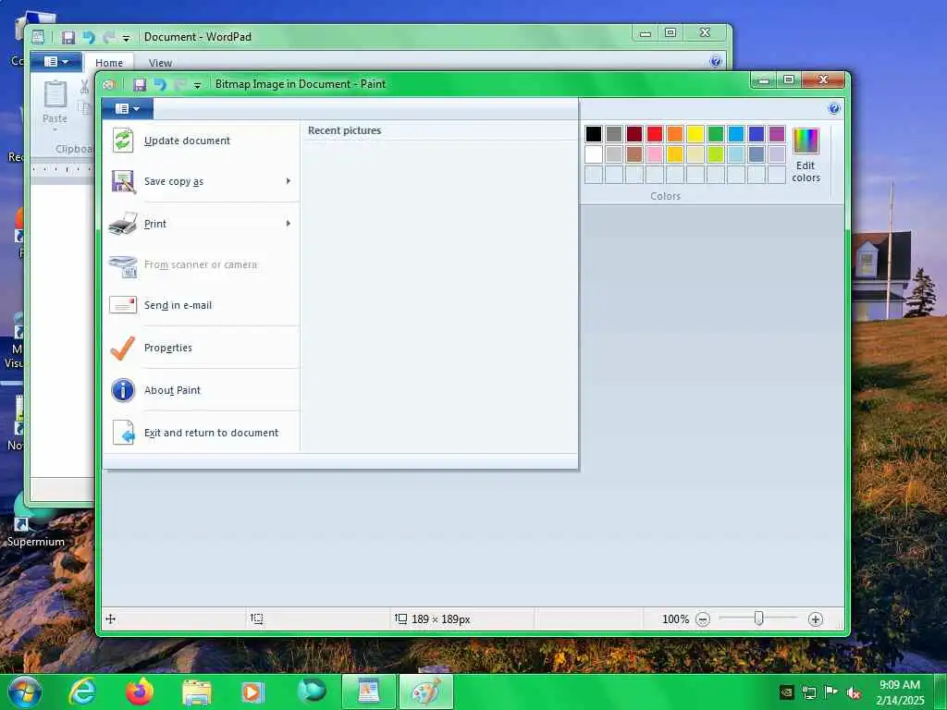Viewport: 947px width, 710px height.
Task: Click the 100% zoom level text
Action: (675, 619)
